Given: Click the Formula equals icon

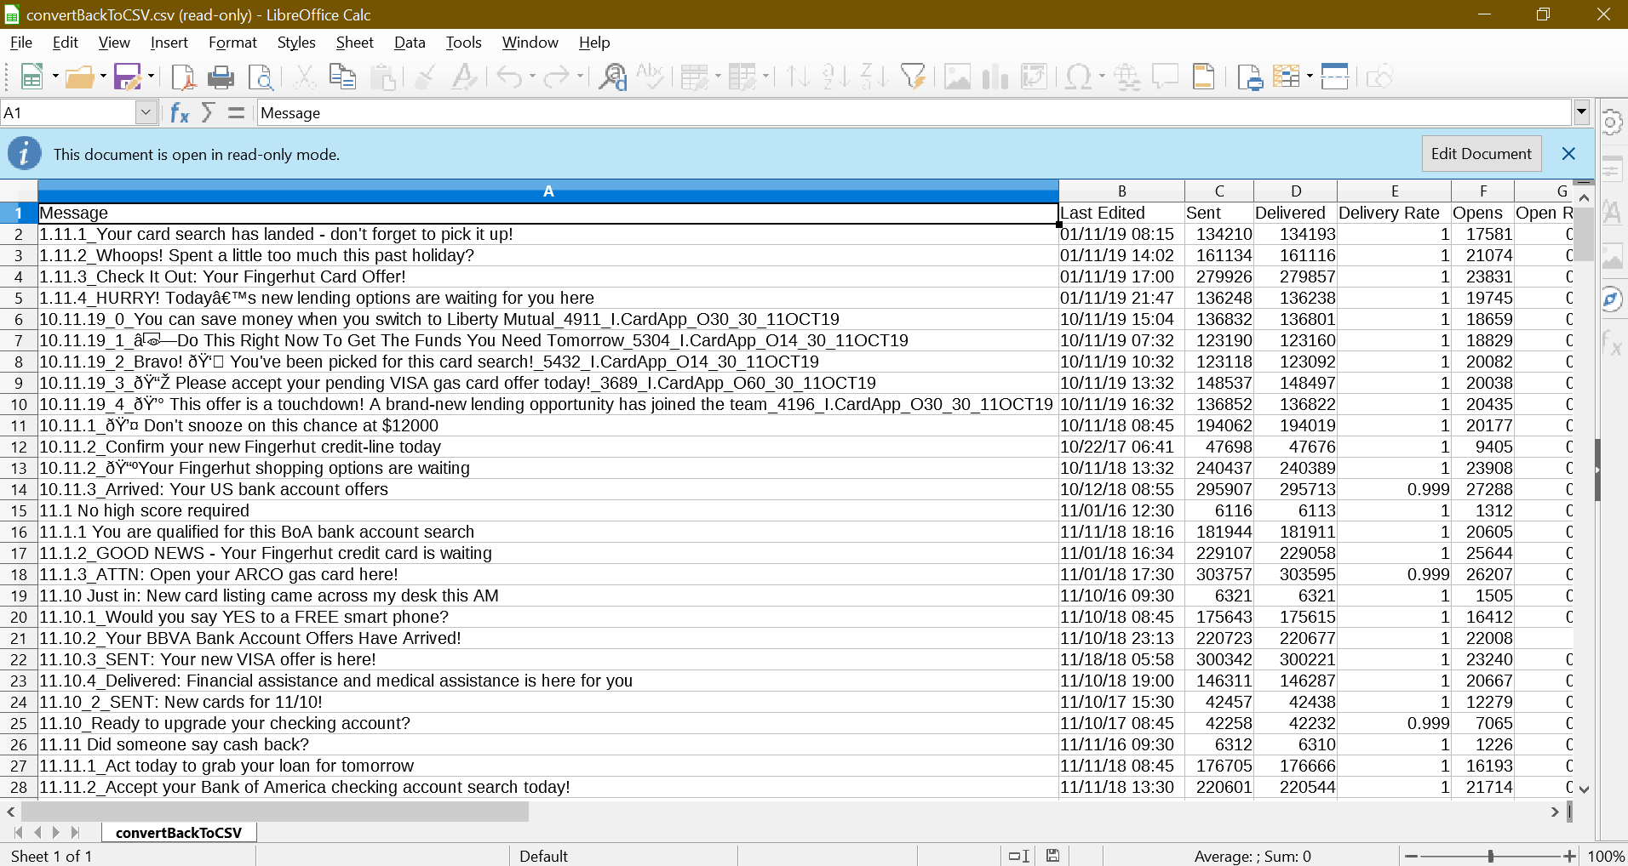Looking at the screenshot, I should tap(237, 113).
